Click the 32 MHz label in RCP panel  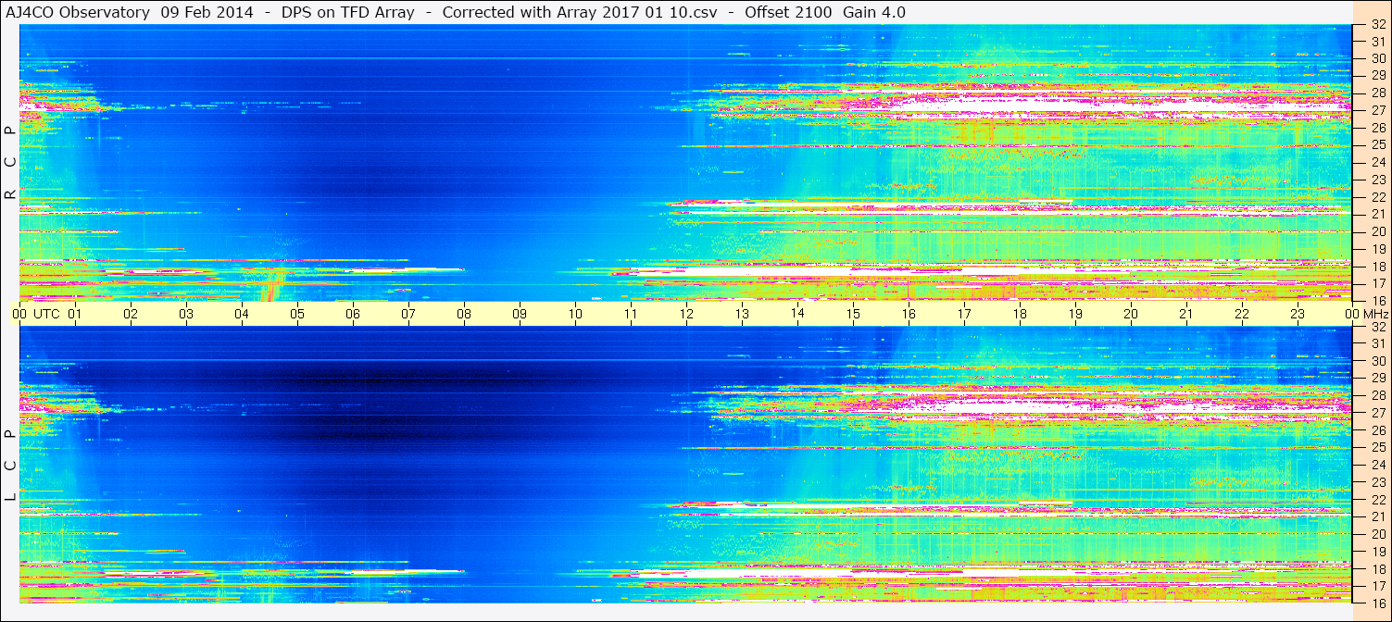tap(1377, 24)
